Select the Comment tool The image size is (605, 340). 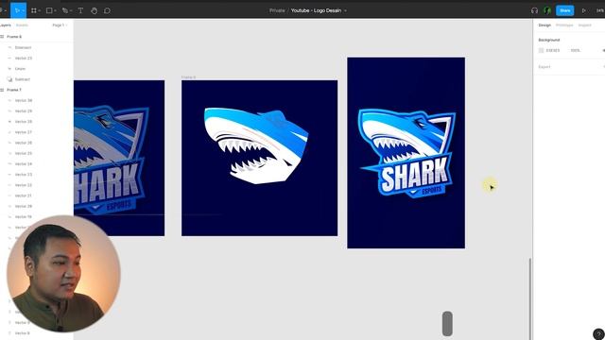(107, 10)
